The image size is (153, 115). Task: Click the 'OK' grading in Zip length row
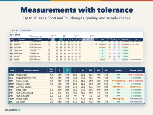(119, 102)
